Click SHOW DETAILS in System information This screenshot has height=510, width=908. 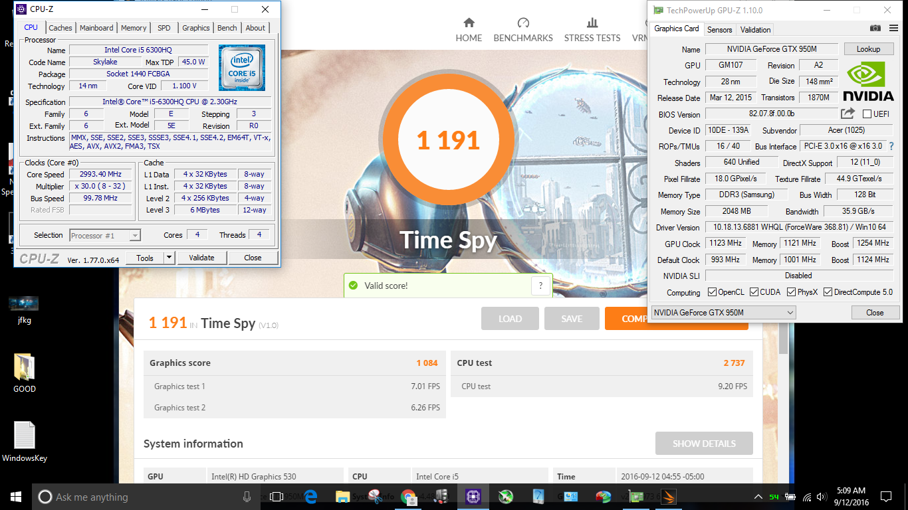coord(704,444)
